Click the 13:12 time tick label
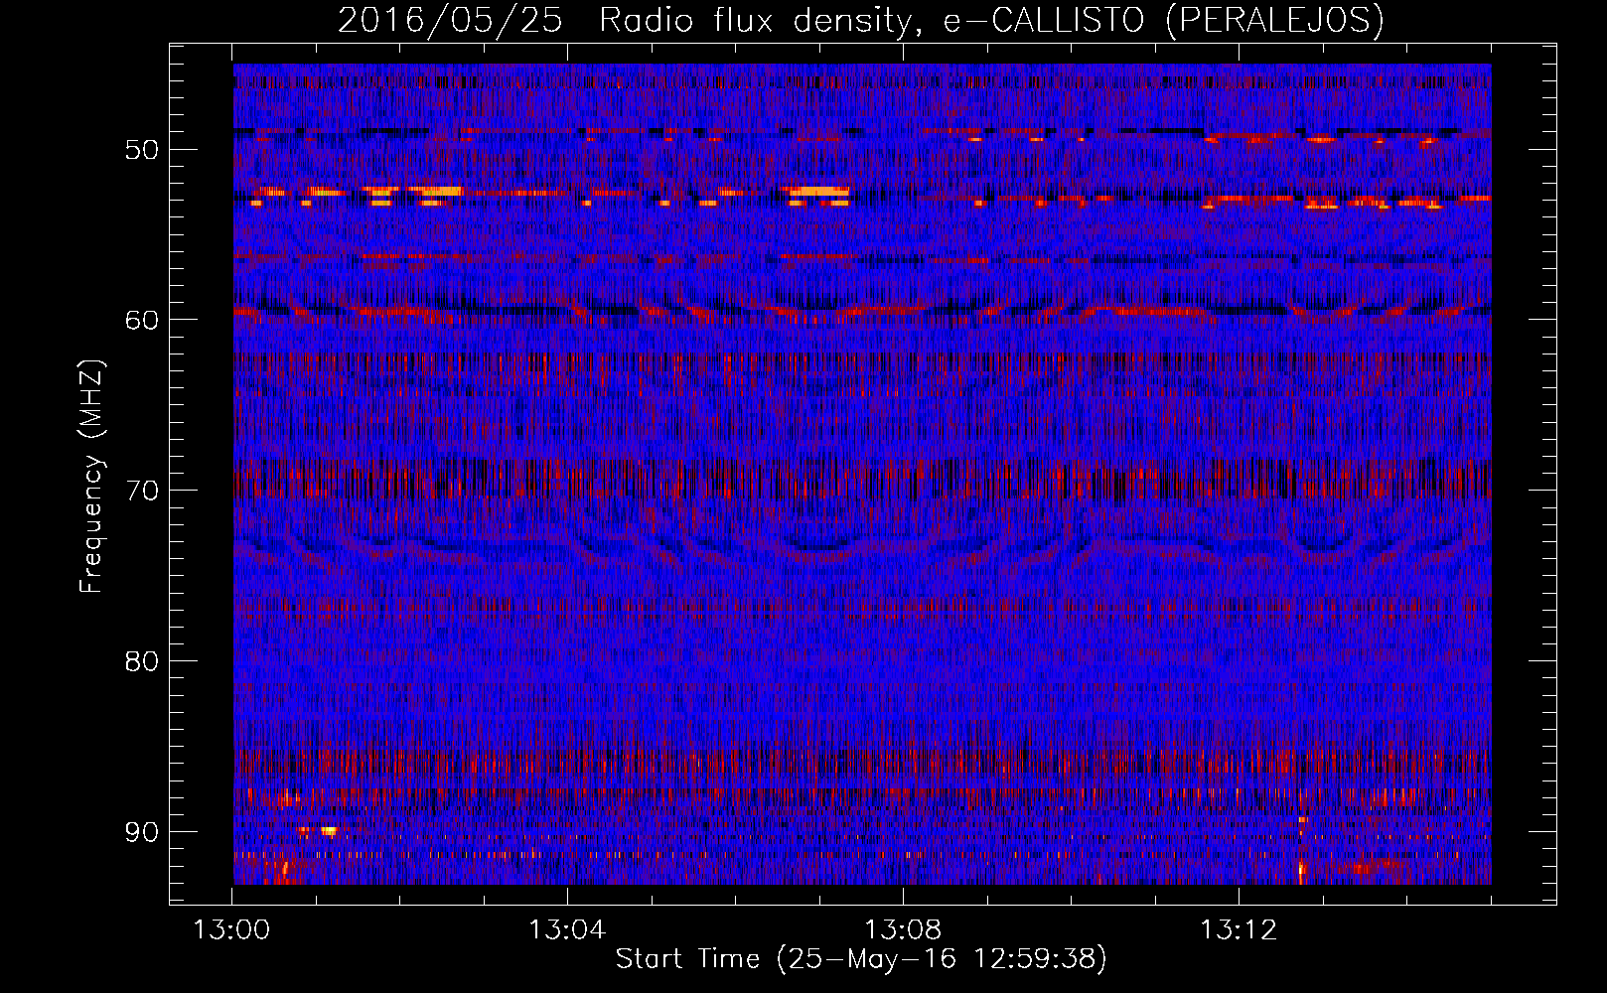The width and height of the screenshot is (1607, 993). click(1239, 930)
